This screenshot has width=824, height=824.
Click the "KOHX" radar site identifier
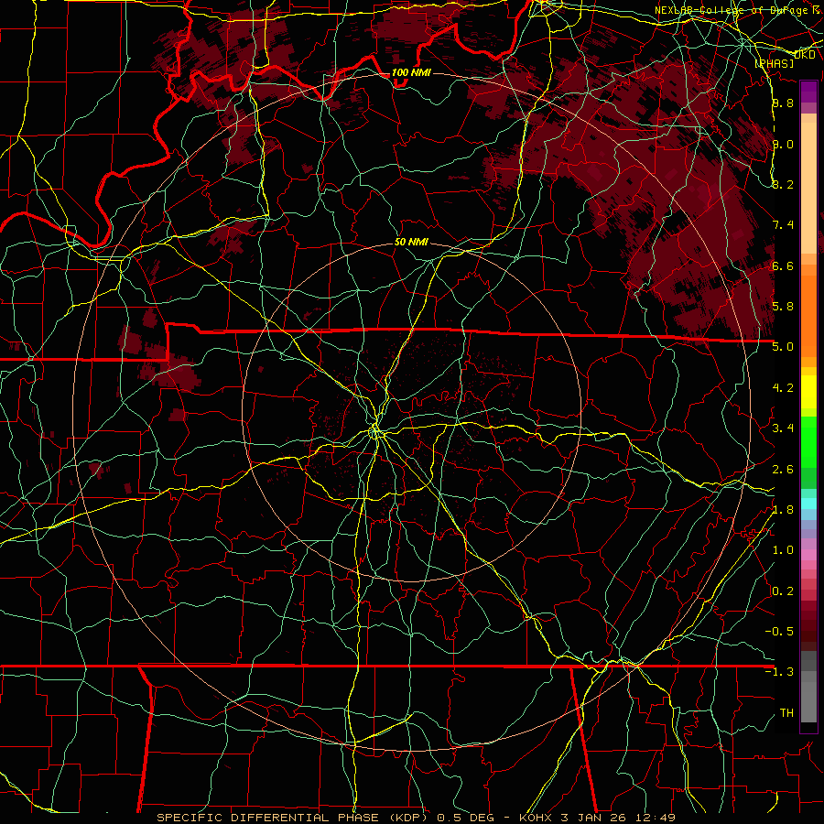[x=535, y=818]
